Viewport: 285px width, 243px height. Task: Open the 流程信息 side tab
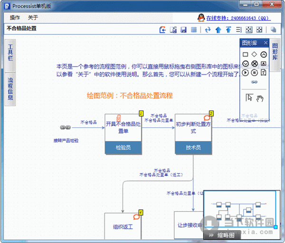[x=10, y=89]
